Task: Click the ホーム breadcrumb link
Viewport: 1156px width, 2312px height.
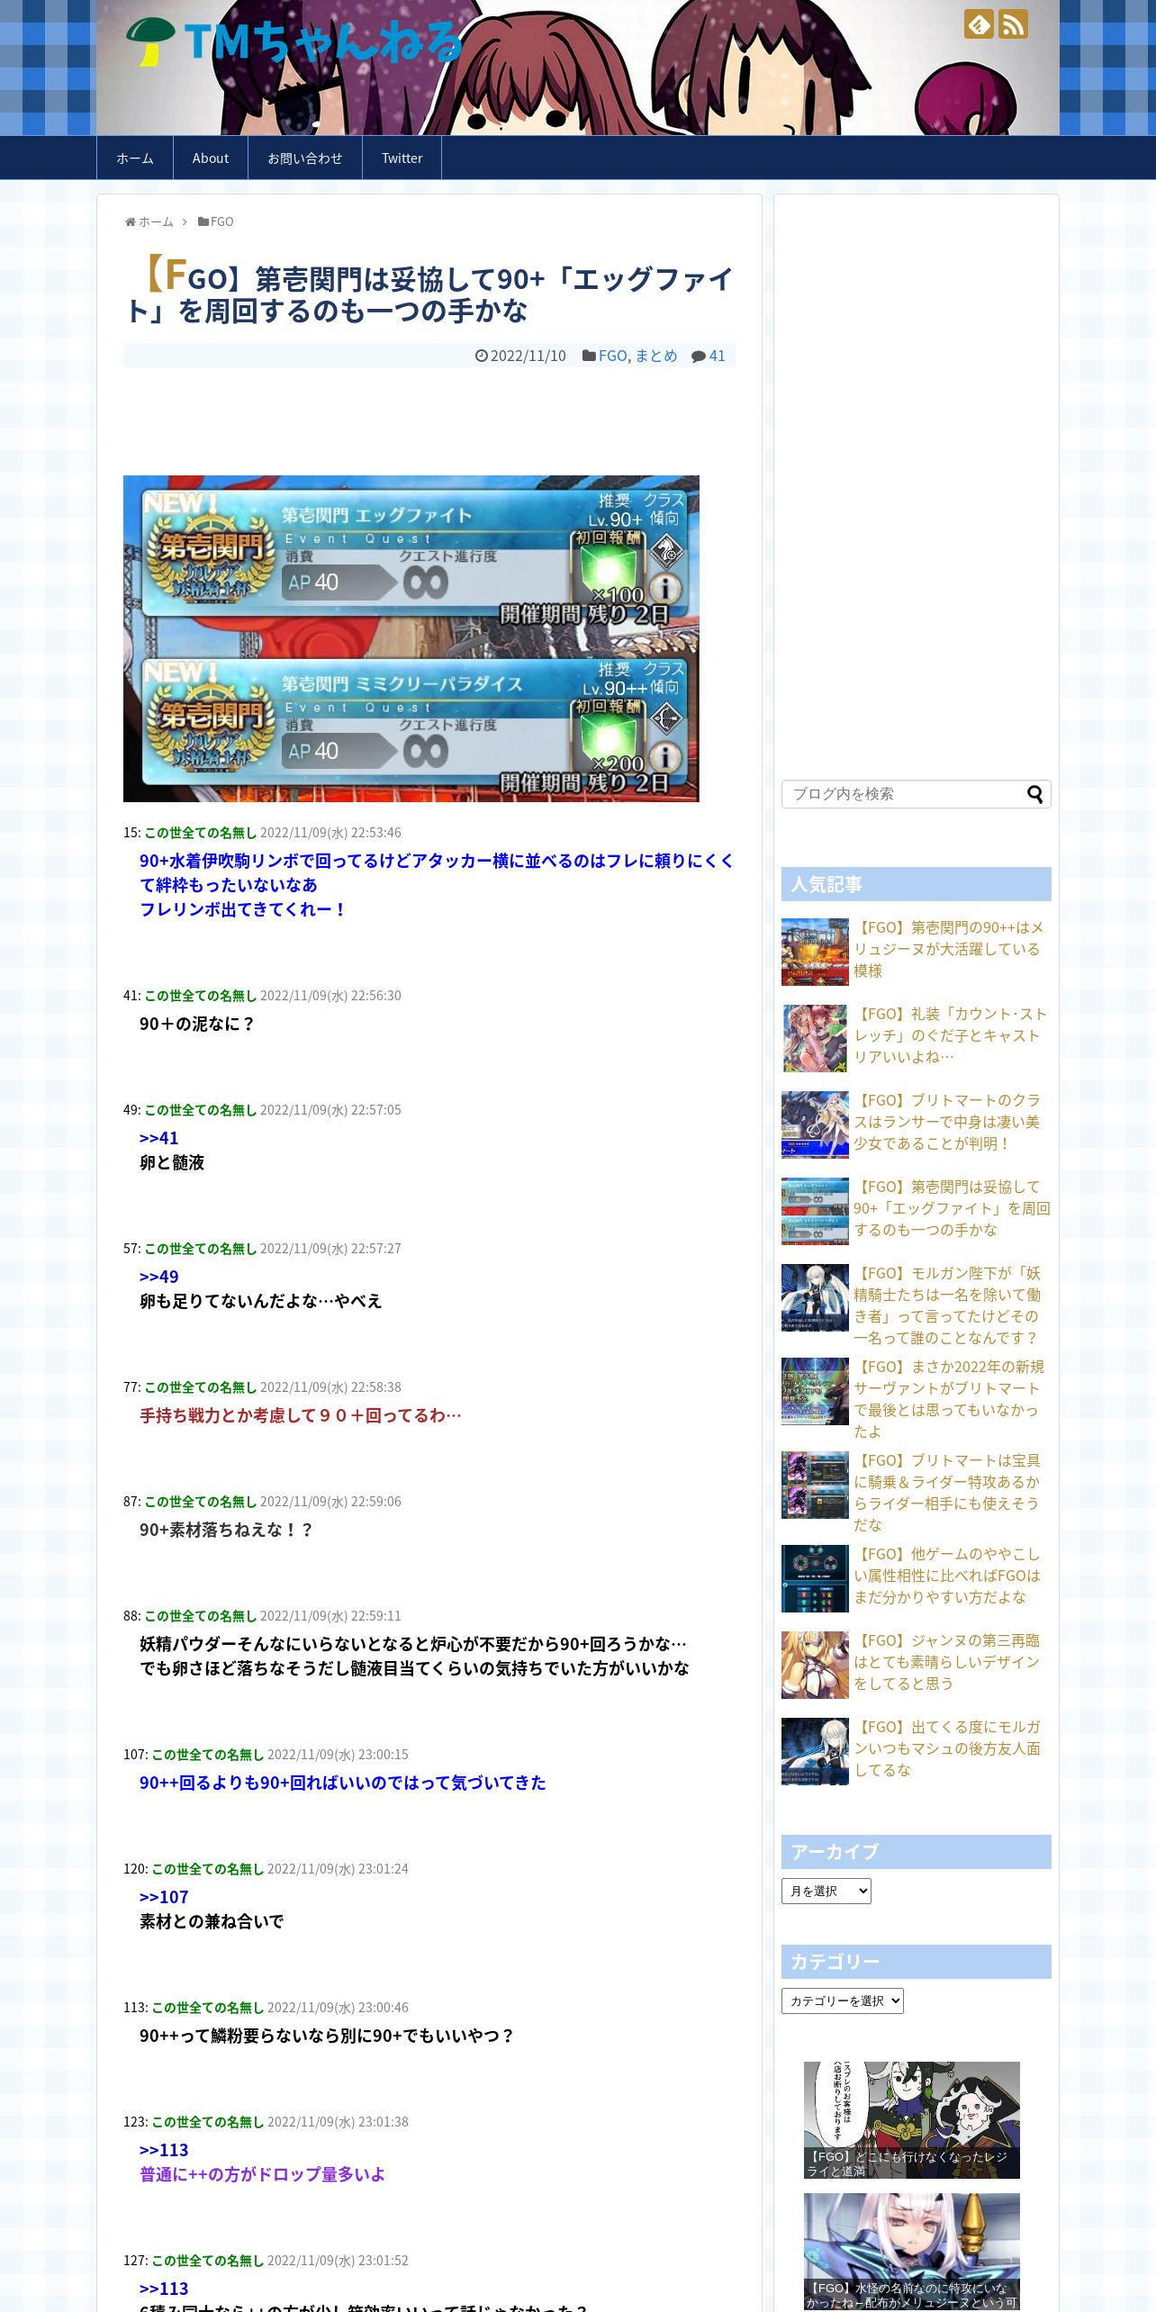Action: [x=156, y=221]
